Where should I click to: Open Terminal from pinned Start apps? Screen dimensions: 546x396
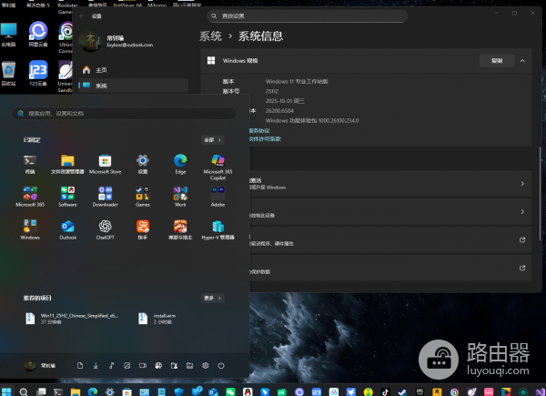[30, 164]
